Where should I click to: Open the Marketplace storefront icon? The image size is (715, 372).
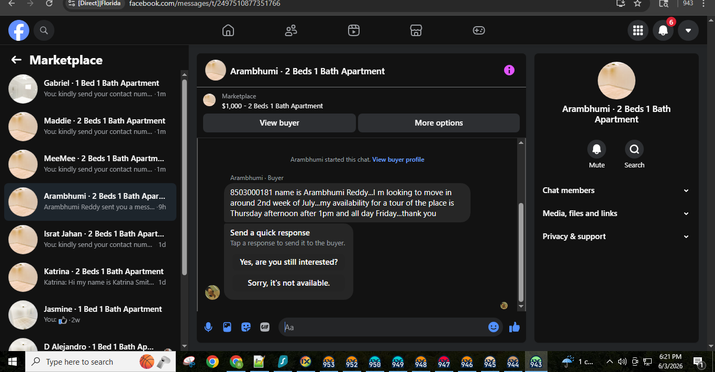point(416,30)
